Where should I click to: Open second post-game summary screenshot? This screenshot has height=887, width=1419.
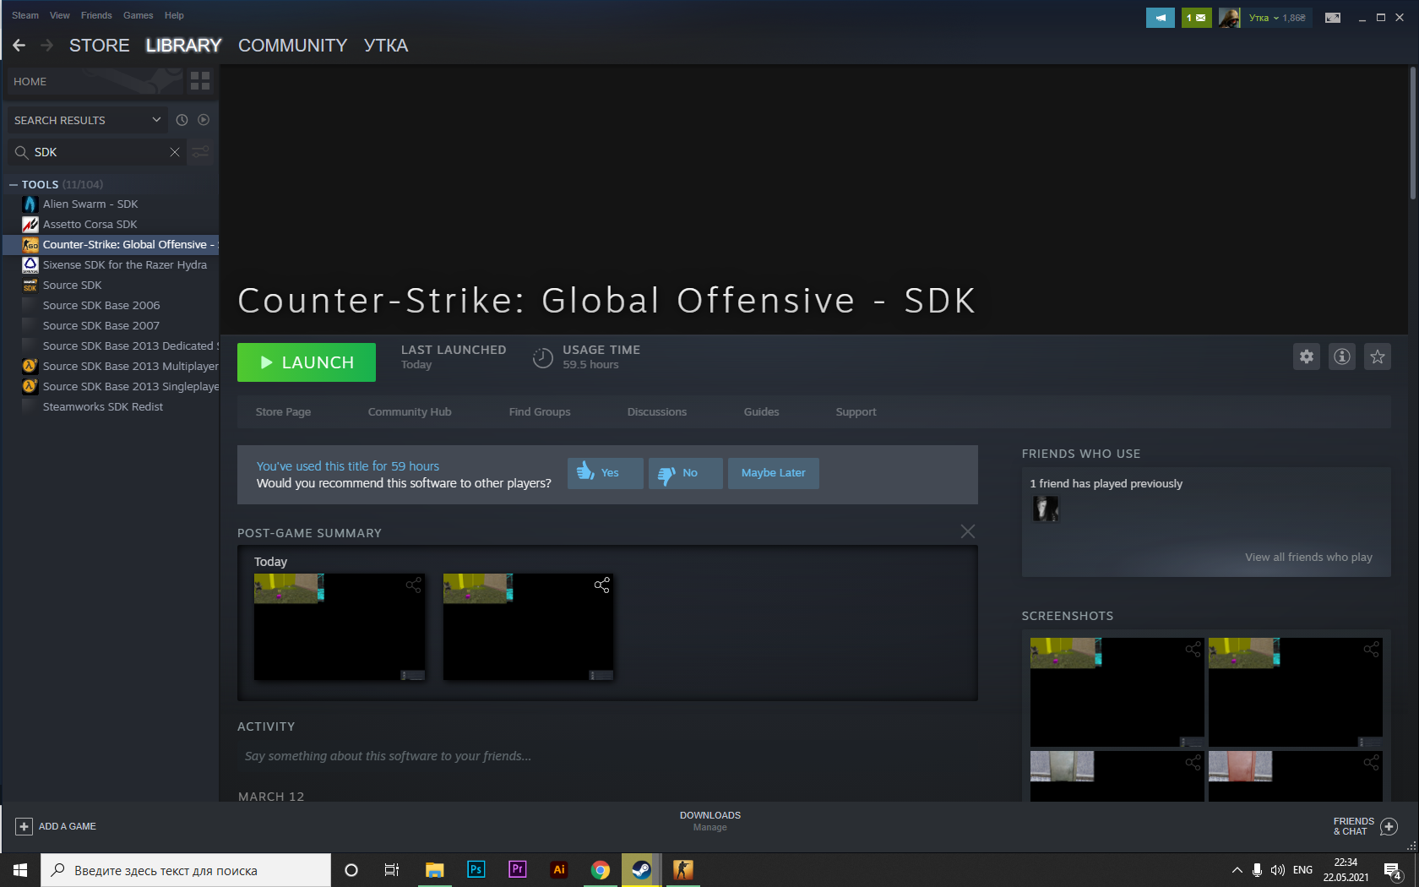(x=529, y=627)
